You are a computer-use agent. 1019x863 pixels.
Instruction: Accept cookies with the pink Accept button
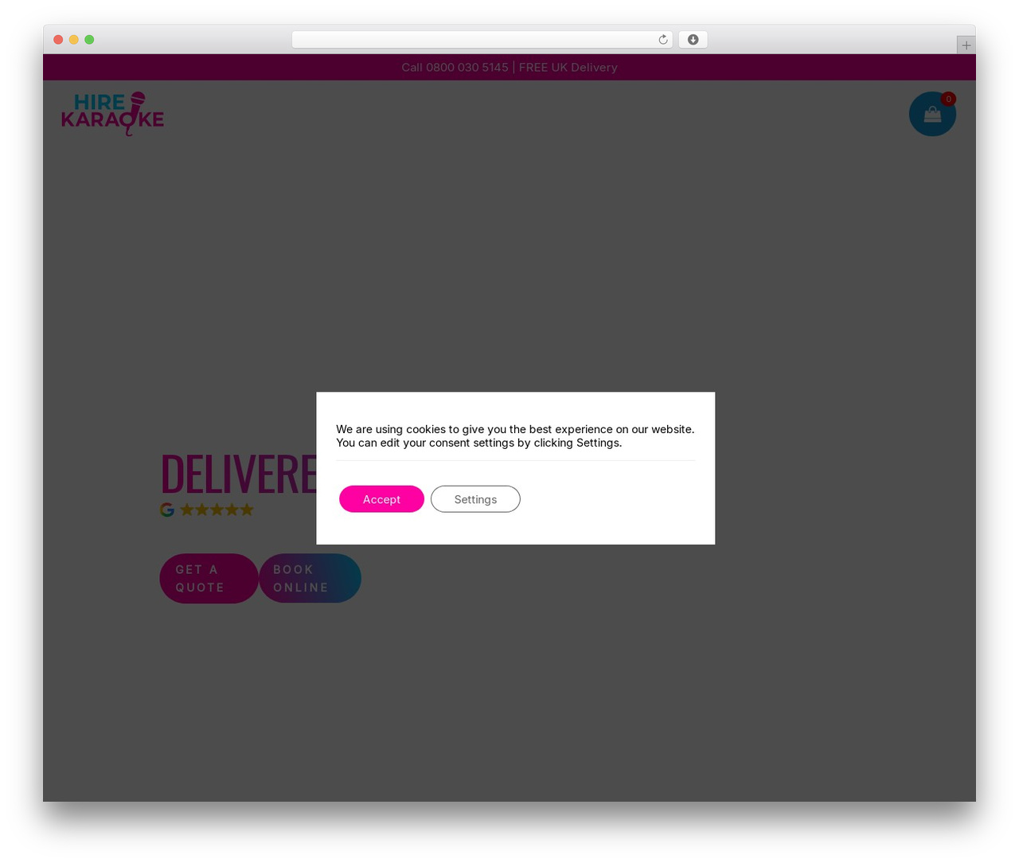pyautogui.click(x=381, y=499)
